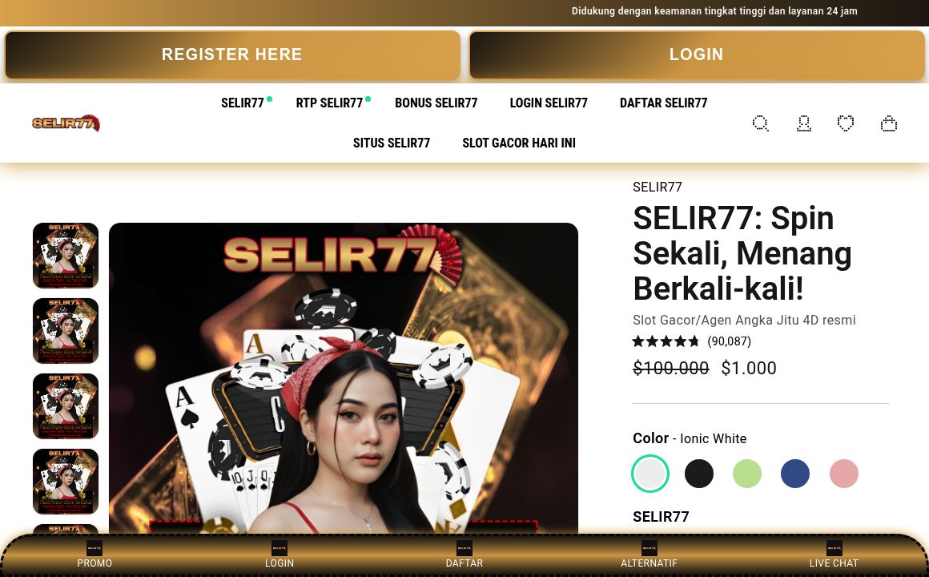Open the user account icon
Viewport: 929px width, 577px height.
(x=803, y=123)
